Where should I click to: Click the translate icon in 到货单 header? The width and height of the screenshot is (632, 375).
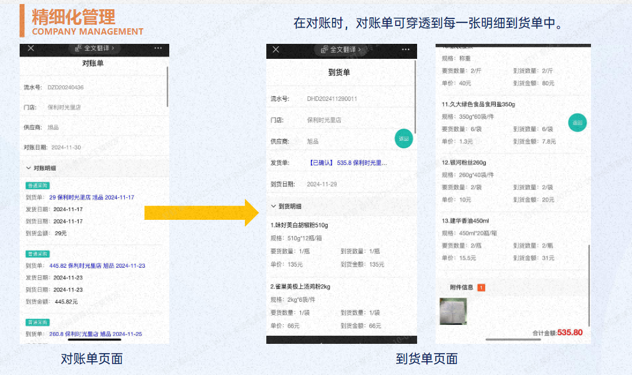point(324,50)
